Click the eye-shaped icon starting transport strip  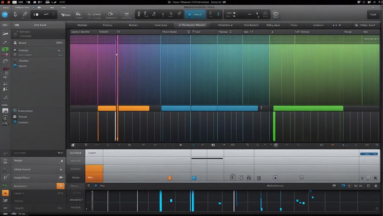[x=73, y=145]
